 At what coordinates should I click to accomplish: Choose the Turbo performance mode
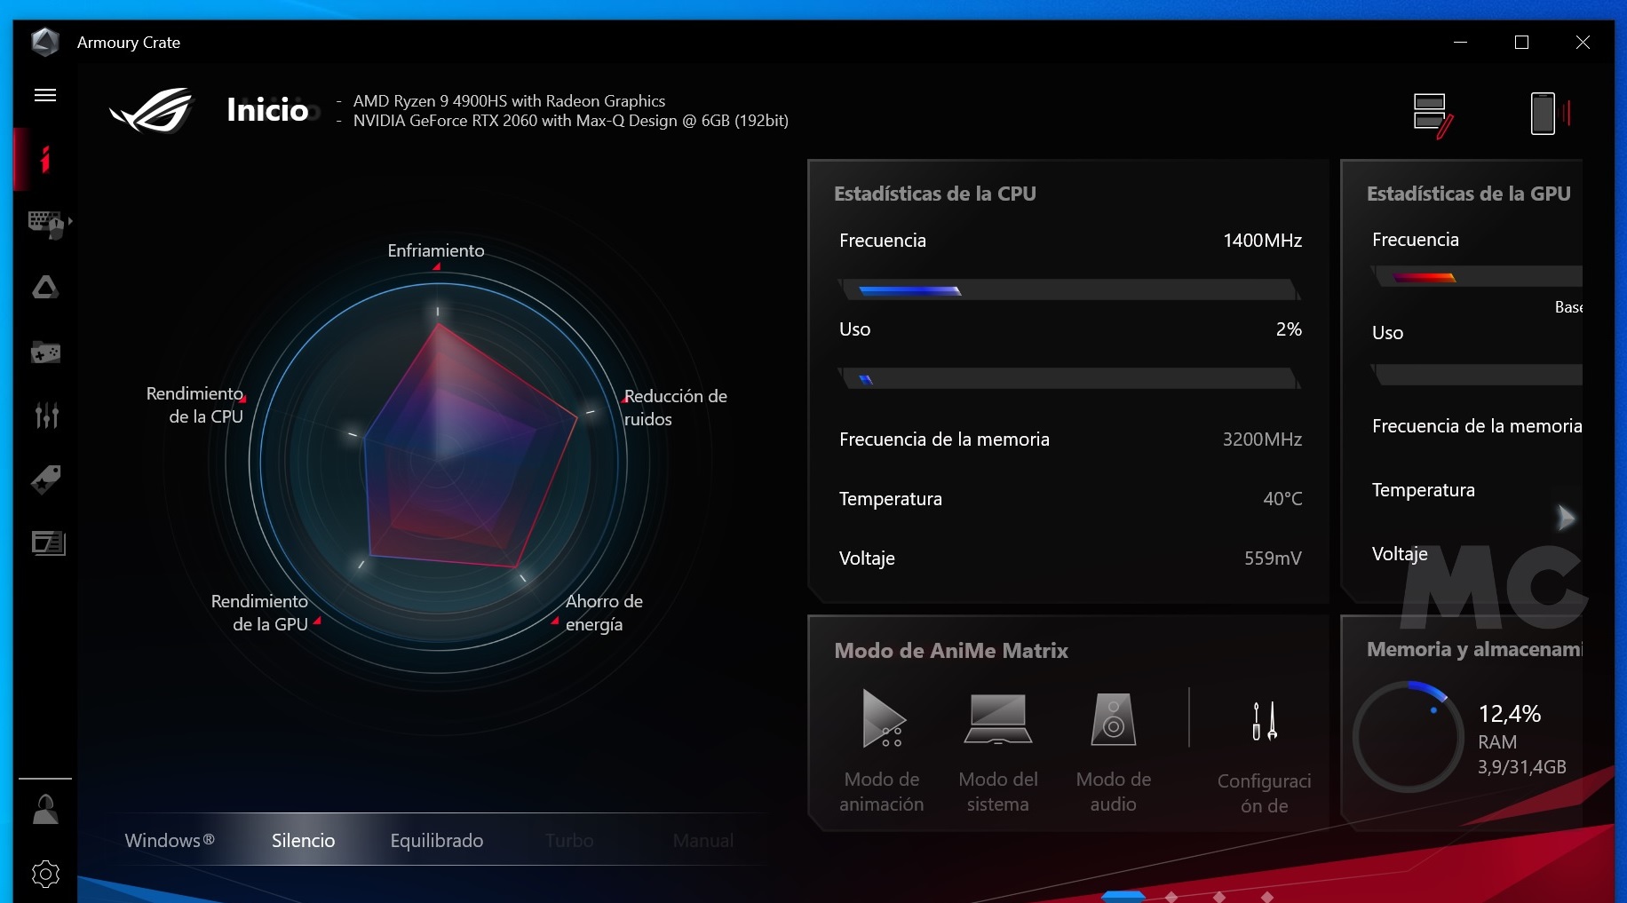tap(569, 840)
